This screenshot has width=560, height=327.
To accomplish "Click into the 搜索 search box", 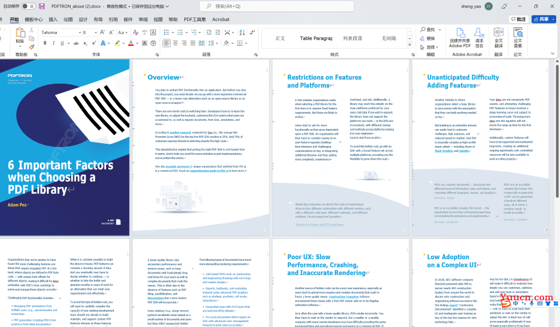I will 277,6.
